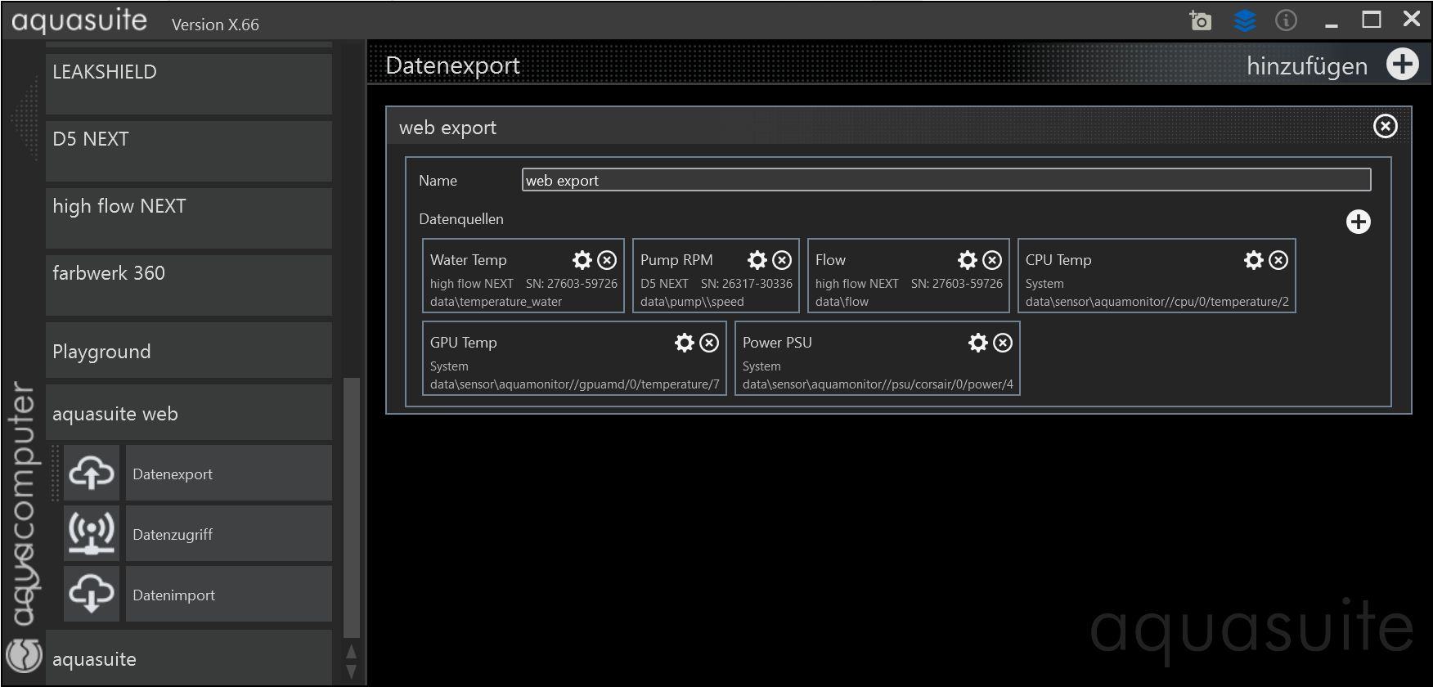1433x687 pixels.
Task: Click the data\temperature_water path text
Action: point(496,302)
